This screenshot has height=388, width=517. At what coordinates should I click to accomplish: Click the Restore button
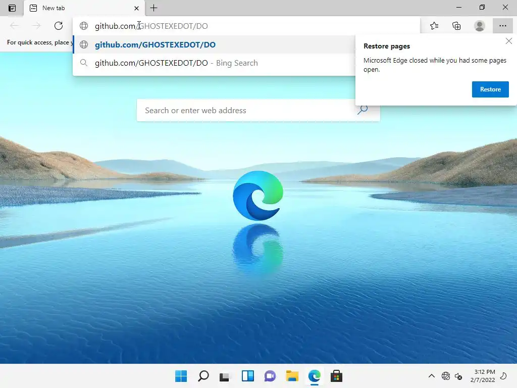(x=490, y=89)
